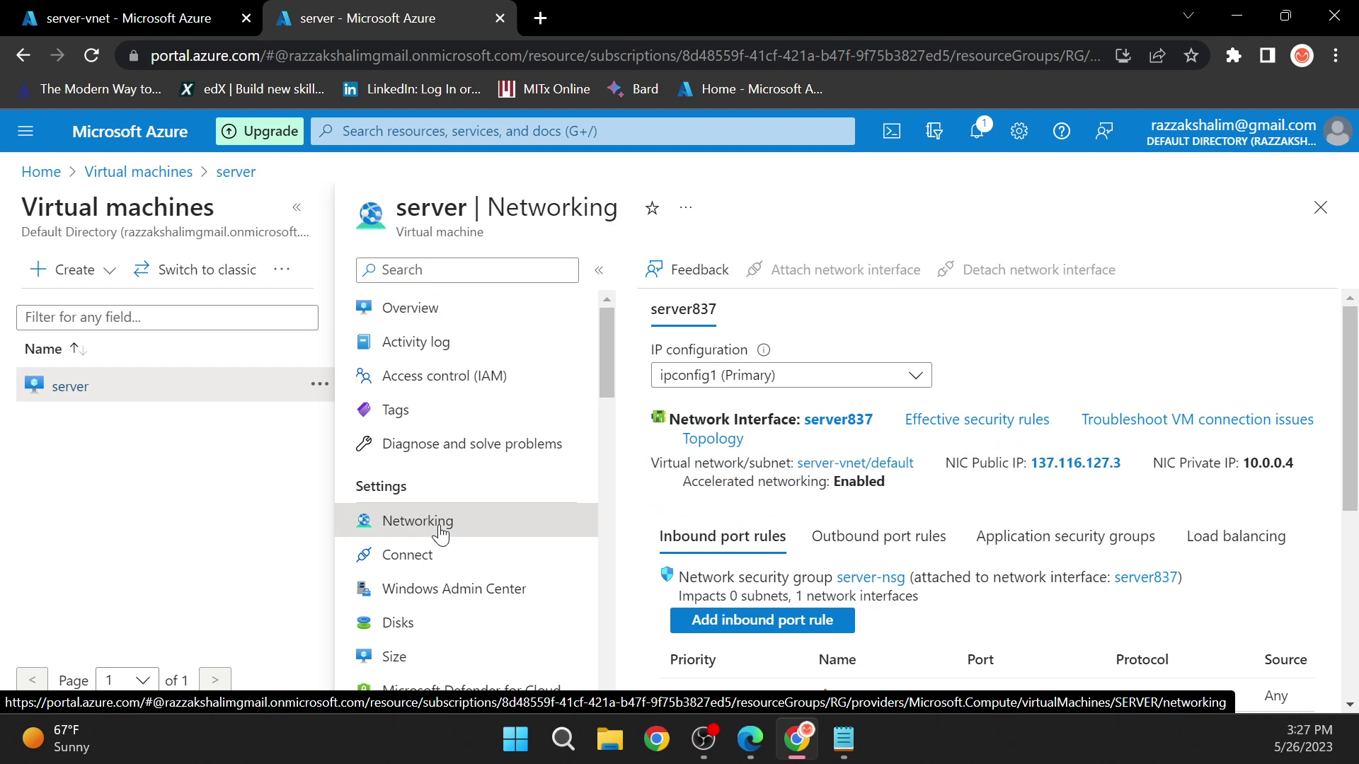
Task: Click the Feedback icon in toolbar
Action: tap(653, 270)
